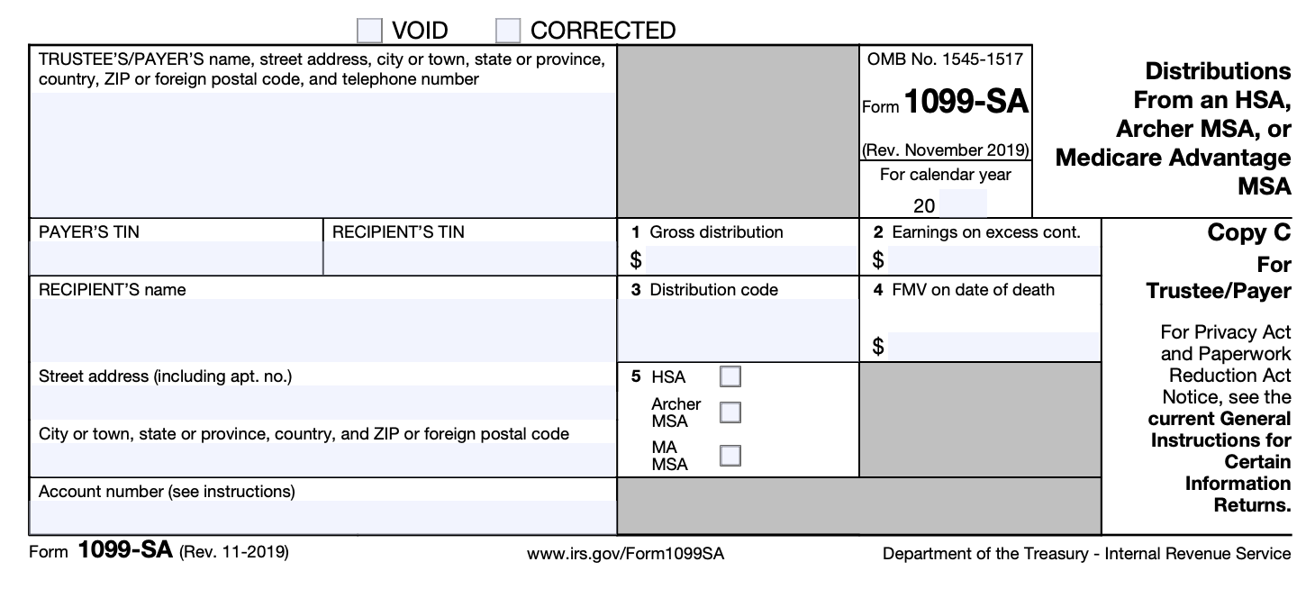Click the Payer's TIN field
Image resolution: width=1315 pixels, height=589 pixels.
tap(176, 258)
